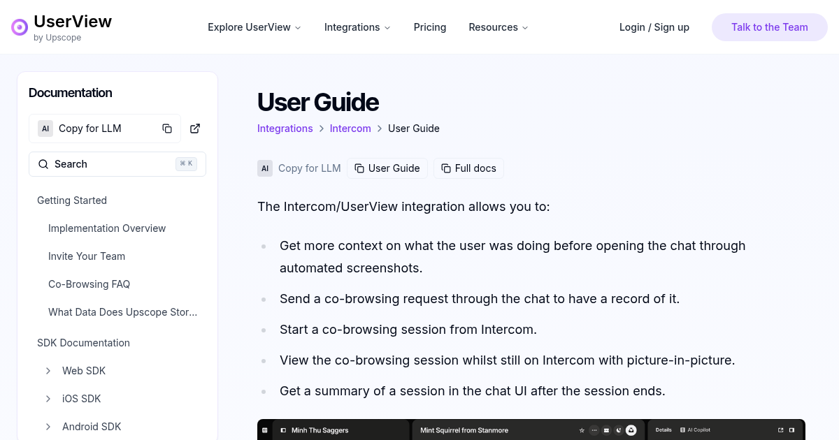Image resolution: width=839 pixels, height=440 pixels.
Task: Click the Details tab in screenshot
Action: click(664, 430)
